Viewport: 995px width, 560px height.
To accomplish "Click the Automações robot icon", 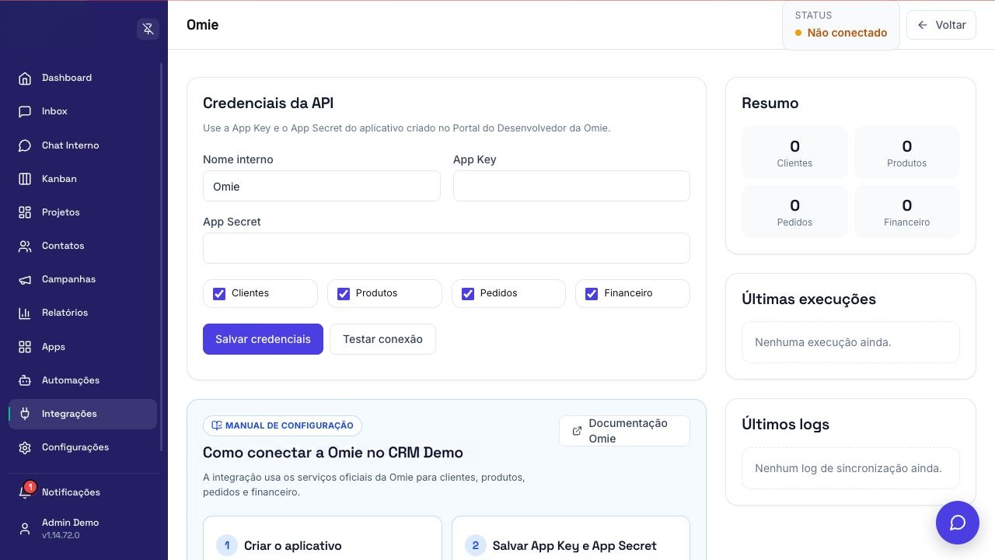I will [x=25, y=380].
